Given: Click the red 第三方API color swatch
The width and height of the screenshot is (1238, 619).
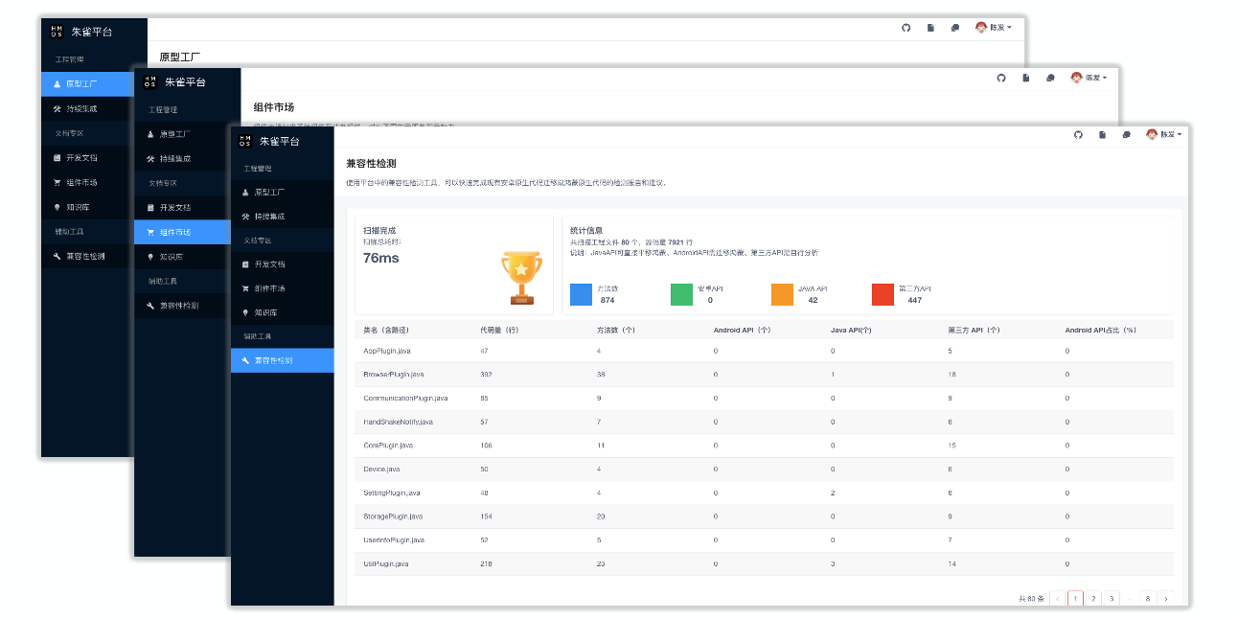Looking at the screenshot, I should pyautogui.click(x=883, y=294).
